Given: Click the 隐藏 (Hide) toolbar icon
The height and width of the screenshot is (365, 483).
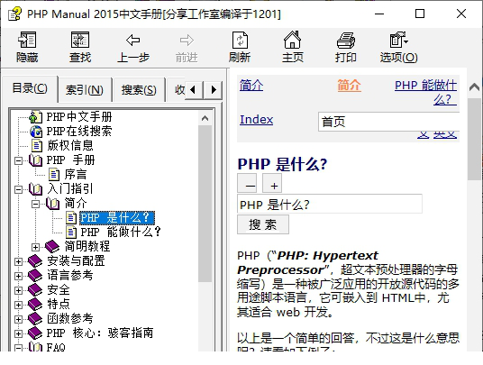Looking at the screenshot, I should click(27, 40).
